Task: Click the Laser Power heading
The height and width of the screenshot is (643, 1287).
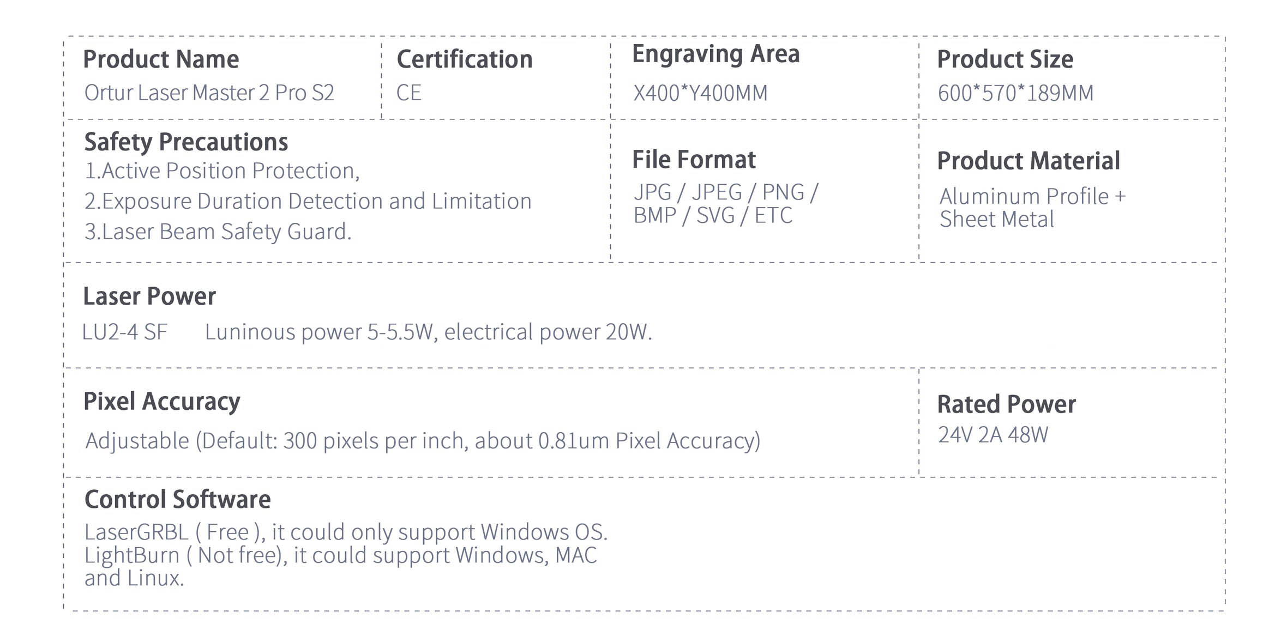Action: click(149, 296)
